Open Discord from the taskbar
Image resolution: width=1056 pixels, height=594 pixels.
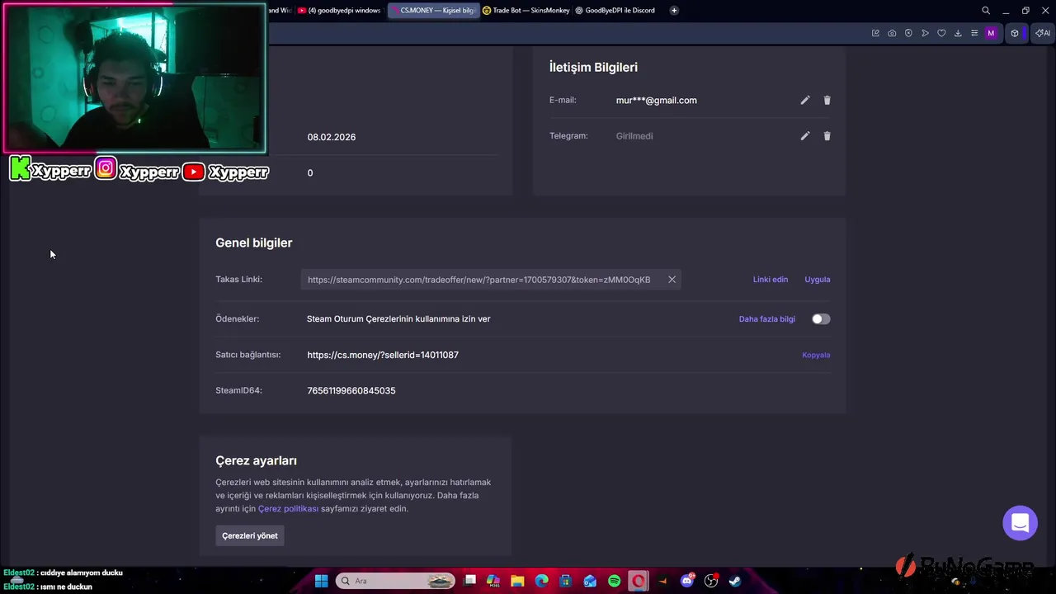tap(687, 581)
